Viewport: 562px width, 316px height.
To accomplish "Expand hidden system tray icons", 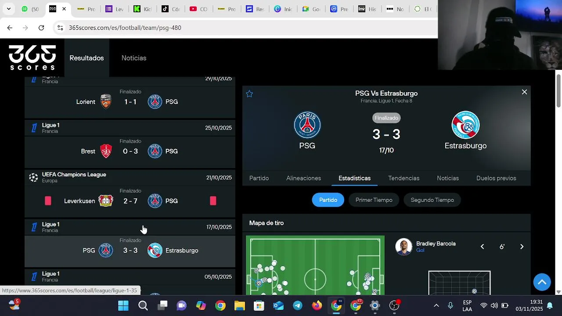I will 436,305.
